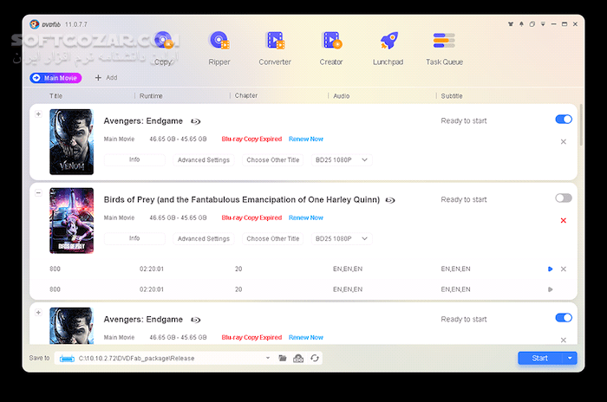Toggle the last Avengers: Endgame switch
This screenshot has width=607, height=402.
(564, 318)
